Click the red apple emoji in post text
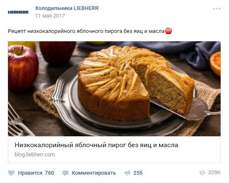The height and width of the screenshot is (183, 229). (169, 31)
